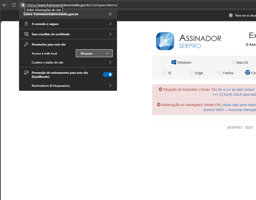
Task: Click the Firefox browser icon
Action: click(x=219, y=73)
